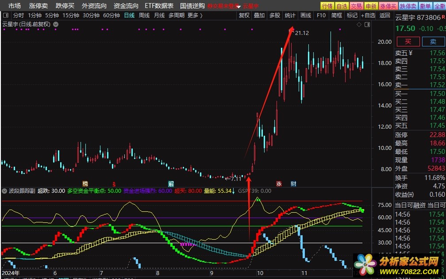
Task: Click the 21.12 high price label
Action: tap(302, 33)
